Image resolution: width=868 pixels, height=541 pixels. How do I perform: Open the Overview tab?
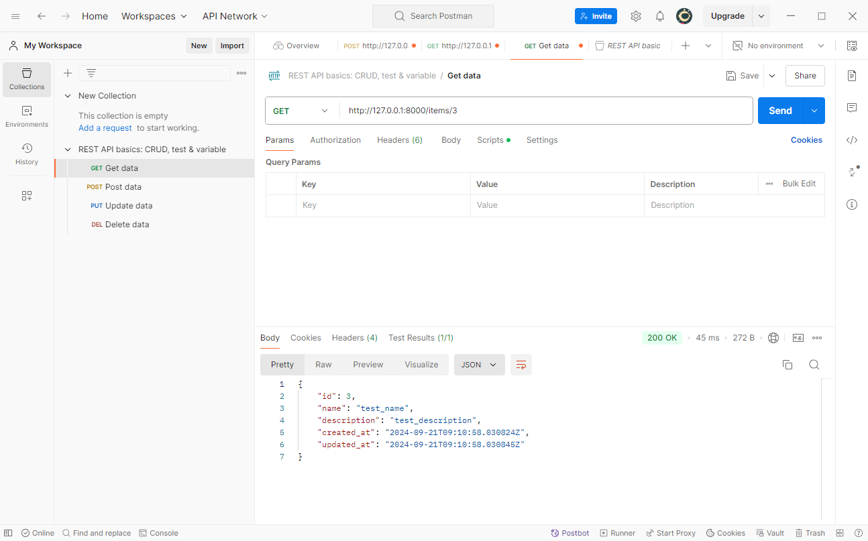(296, 46)
